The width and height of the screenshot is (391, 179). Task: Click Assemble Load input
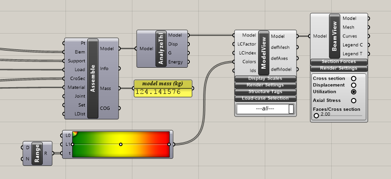[x=80, y=70]
